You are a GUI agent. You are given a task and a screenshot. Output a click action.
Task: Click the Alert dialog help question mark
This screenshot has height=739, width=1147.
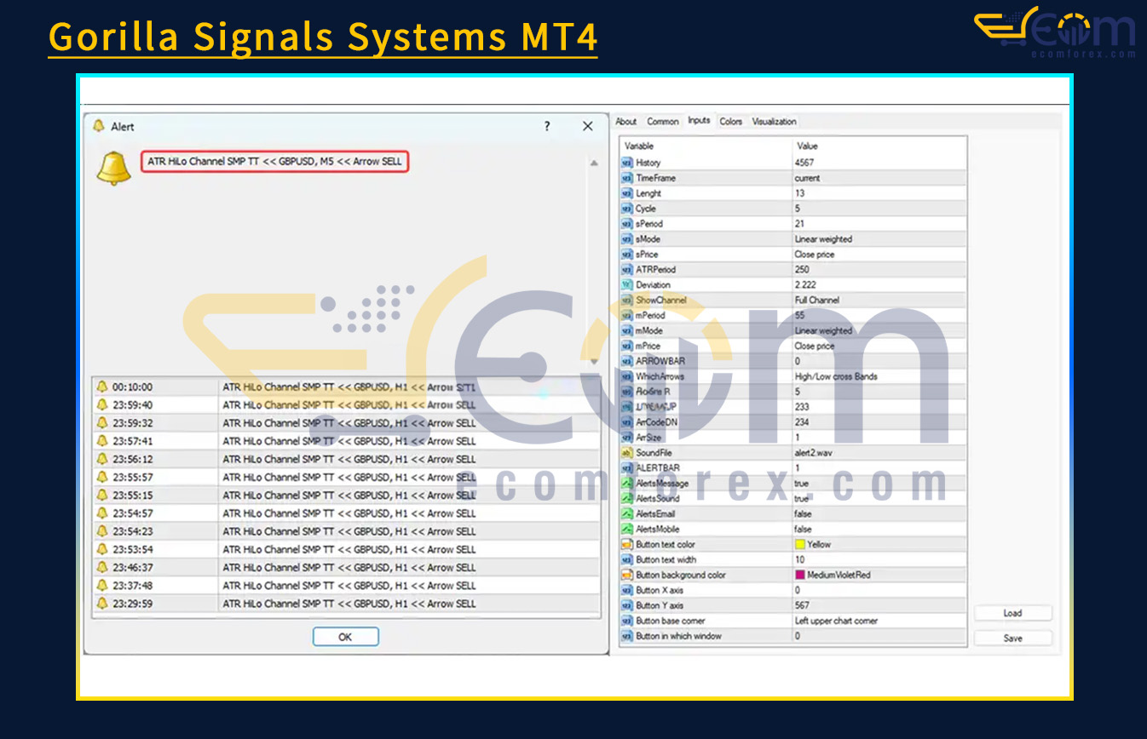click(x=547, y=126)
